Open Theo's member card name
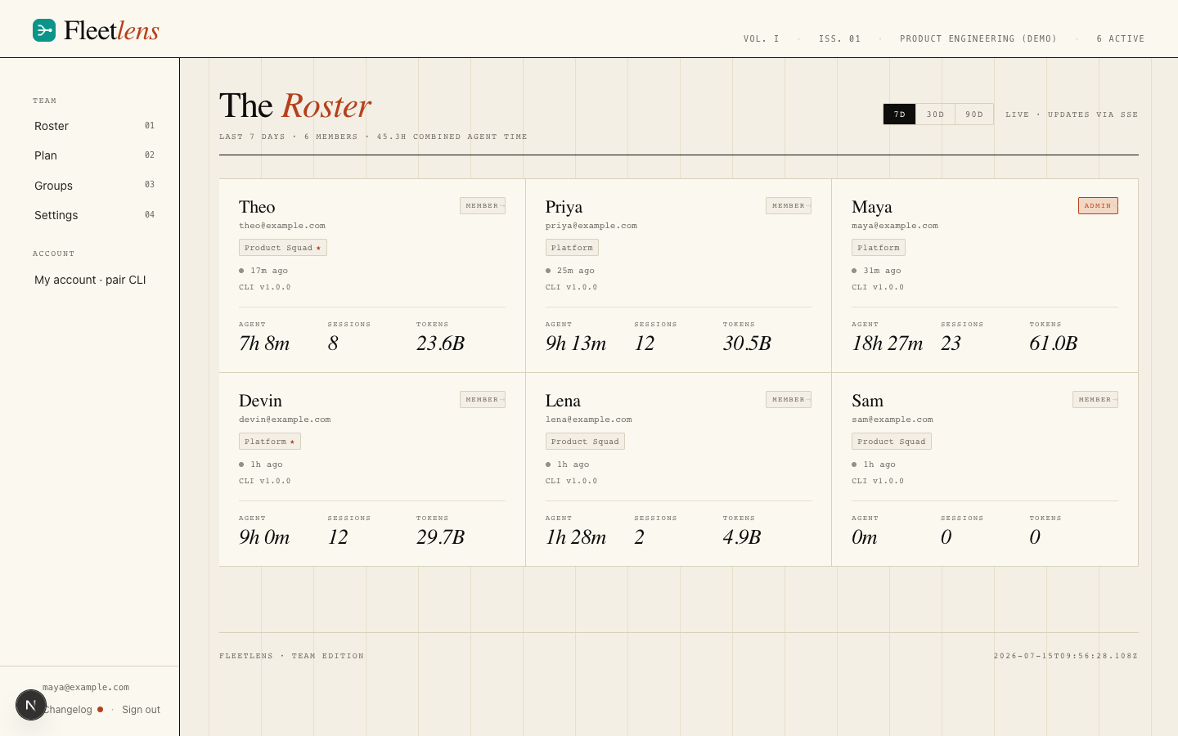The image size is (1178, 736). coord(257,207)
